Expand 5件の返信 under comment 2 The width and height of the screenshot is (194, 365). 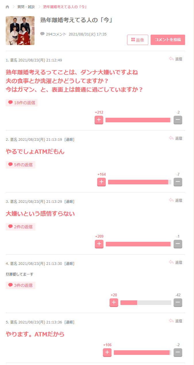[x=20, y=165]
